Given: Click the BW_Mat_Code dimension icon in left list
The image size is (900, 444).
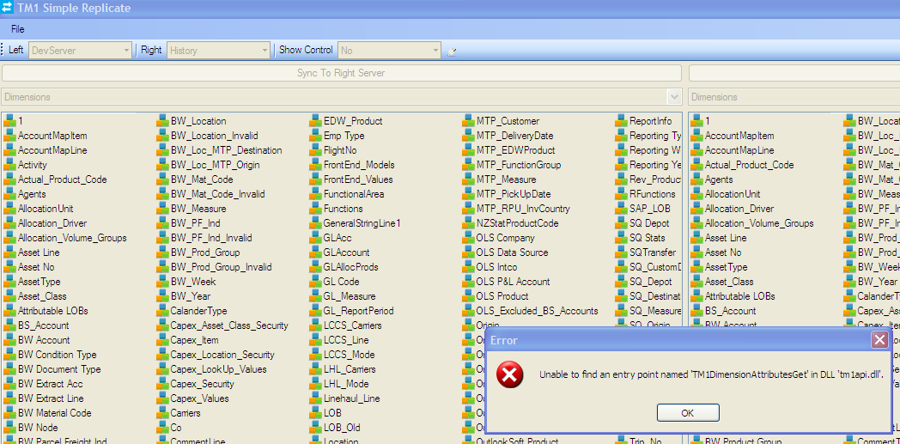Looking at the screenshot, I should [161, 179].
